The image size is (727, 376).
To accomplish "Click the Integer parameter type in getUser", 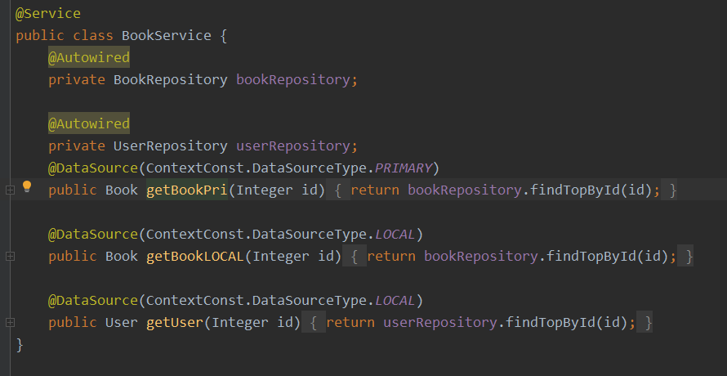I will coord(240,322).
